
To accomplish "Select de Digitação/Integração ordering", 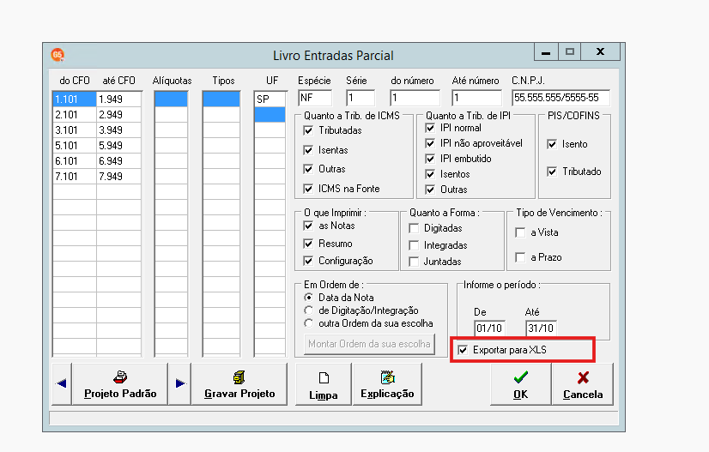I will coord(308,310).
